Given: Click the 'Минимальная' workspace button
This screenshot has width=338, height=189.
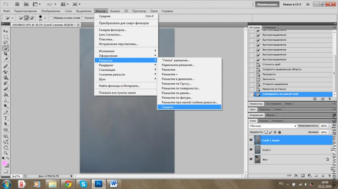Looking at the screenshot, I should point(267,4).
